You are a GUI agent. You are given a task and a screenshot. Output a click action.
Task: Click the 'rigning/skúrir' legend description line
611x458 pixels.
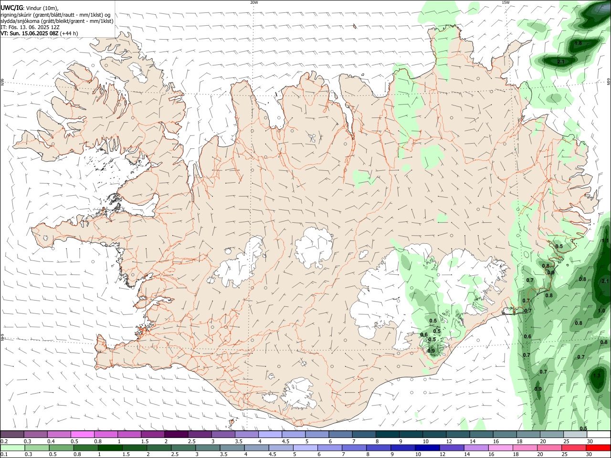(55, 15)
